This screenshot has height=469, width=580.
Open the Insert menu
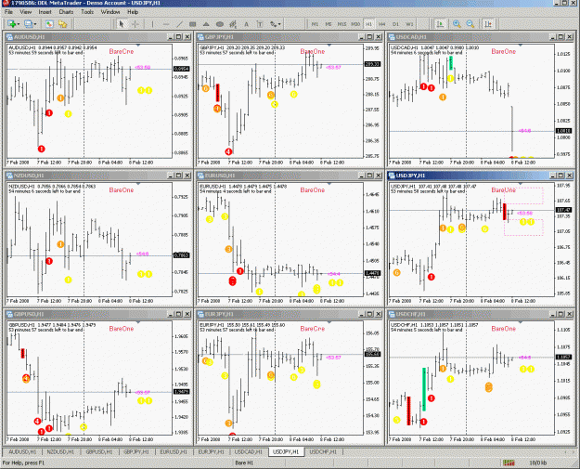coord(45,12)
